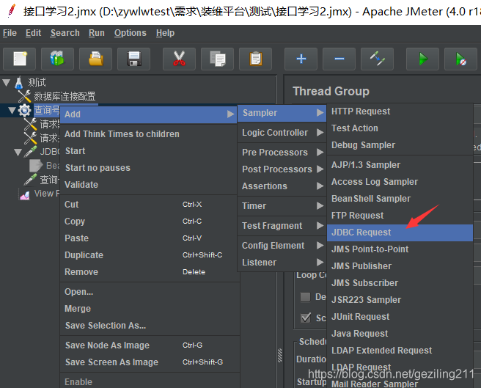Choose Test Action sampler
481x388 pixels.
(x=400, y=128)
